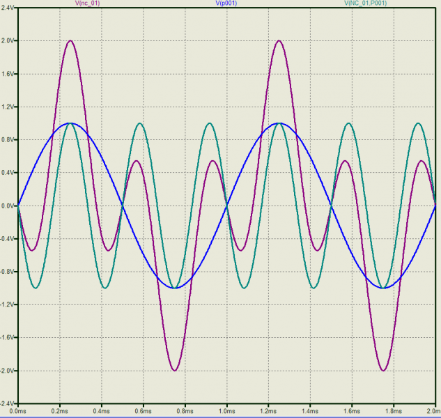Click the first 2.0V peak of the purple trace
Screen dimensions: 441x418
pos(70,40)
